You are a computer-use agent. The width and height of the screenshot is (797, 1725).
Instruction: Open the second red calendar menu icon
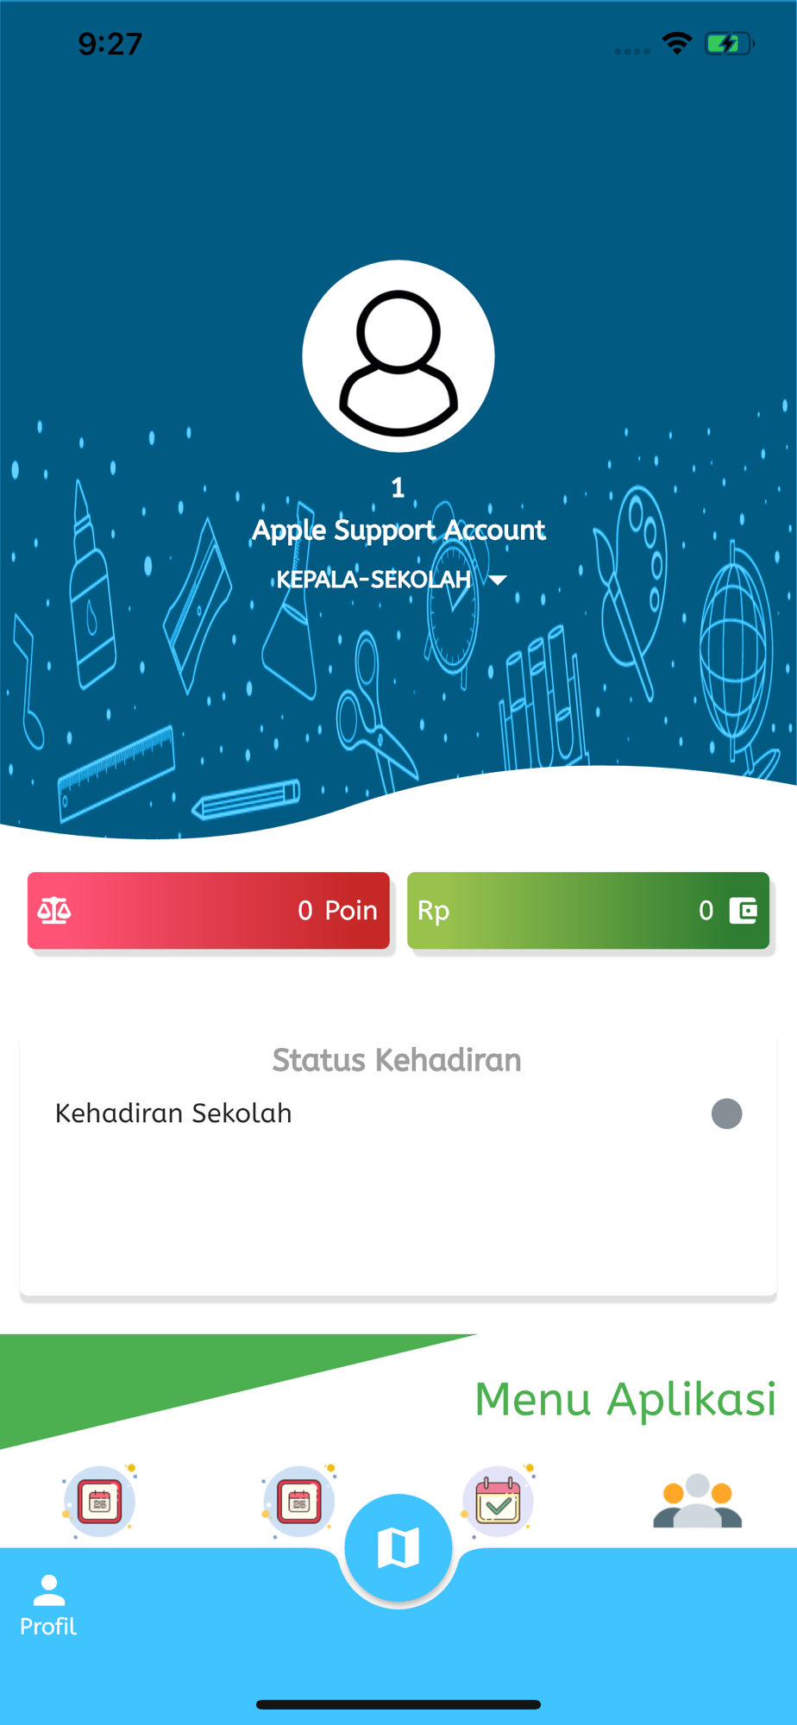299,1502
